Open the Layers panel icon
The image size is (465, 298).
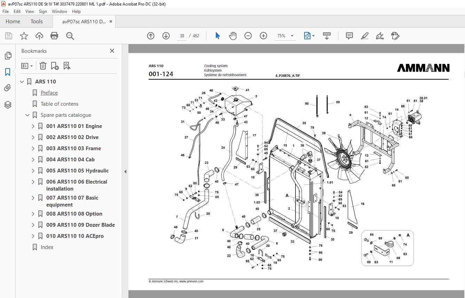pos(8,105)
